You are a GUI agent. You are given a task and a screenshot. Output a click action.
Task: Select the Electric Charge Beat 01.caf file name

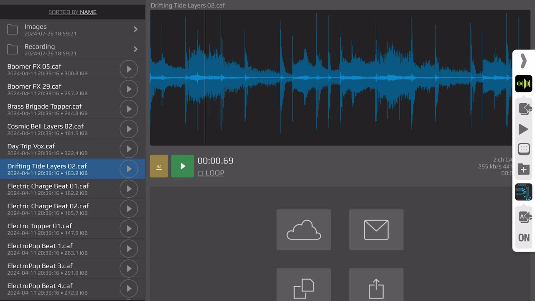click(x=48, y=186)
